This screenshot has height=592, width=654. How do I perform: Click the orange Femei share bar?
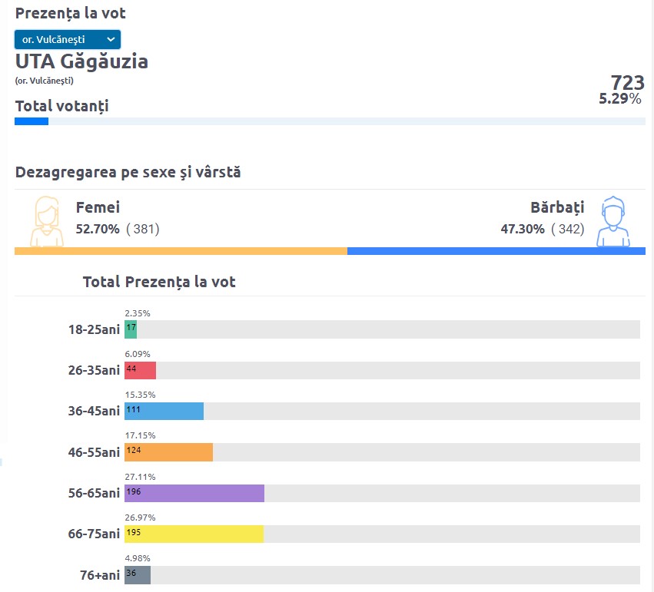point(181,251)
